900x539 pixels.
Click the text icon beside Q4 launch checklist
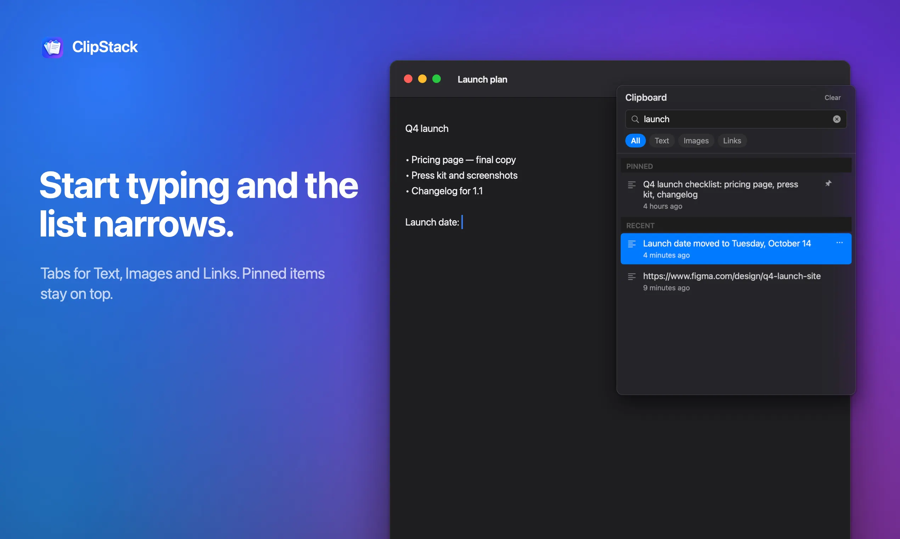coord(632,185)
